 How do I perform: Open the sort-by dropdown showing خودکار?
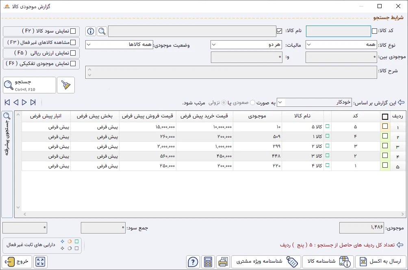314,102
